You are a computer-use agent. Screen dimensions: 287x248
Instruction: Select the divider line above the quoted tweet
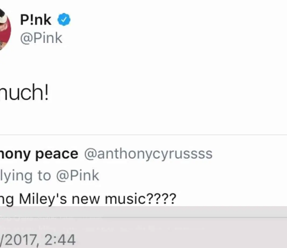pyautogui.click(x=143, y=135)
